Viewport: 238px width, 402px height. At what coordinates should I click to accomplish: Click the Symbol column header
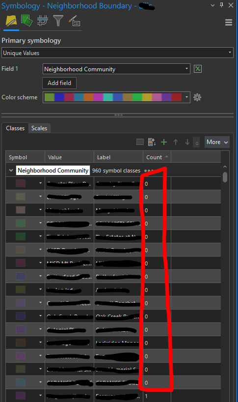(26, 157)
